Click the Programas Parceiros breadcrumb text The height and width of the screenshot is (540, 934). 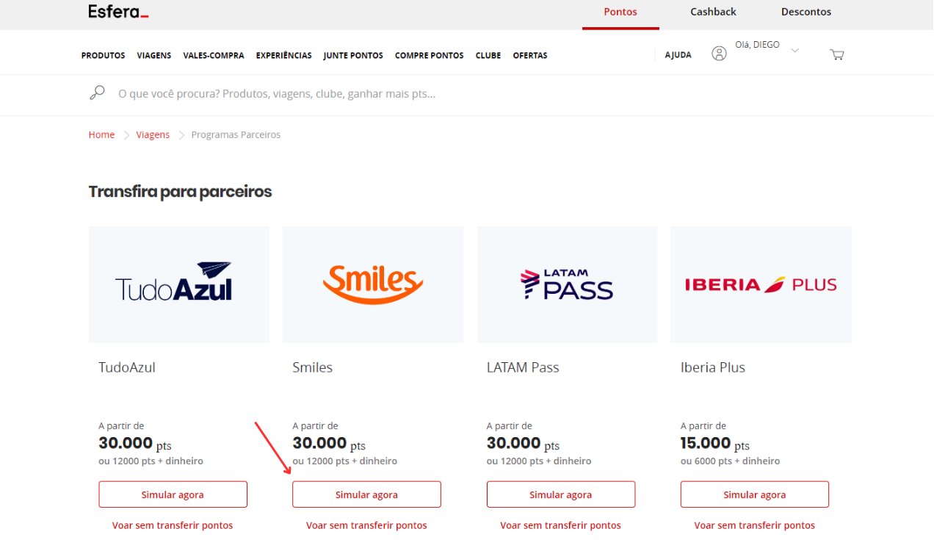pyautogui.click(x=236, y=134)
